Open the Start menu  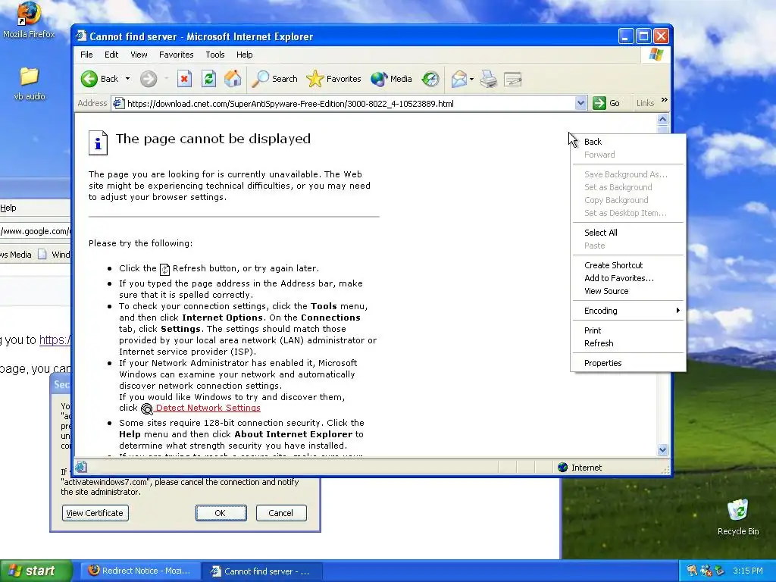(x=36, y=571)
